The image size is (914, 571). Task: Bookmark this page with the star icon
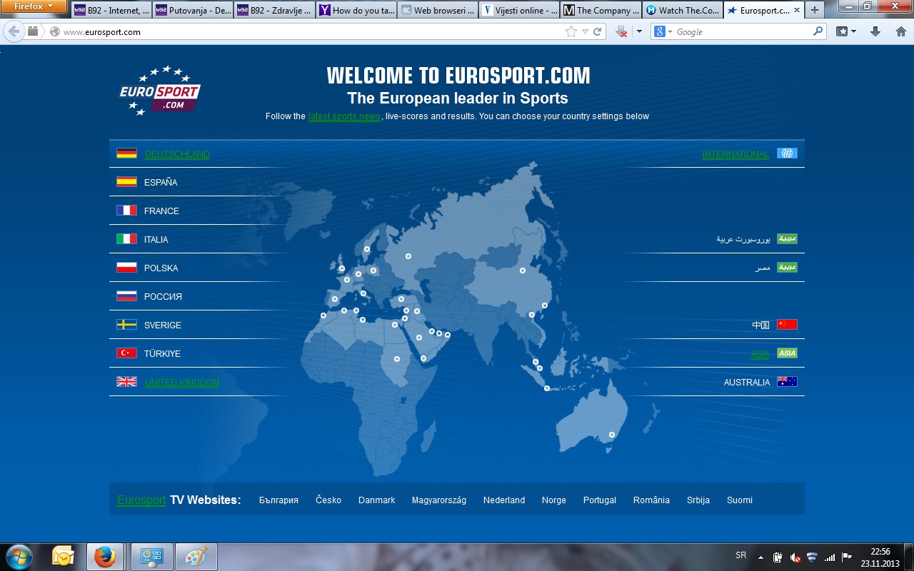pos(571,31)
